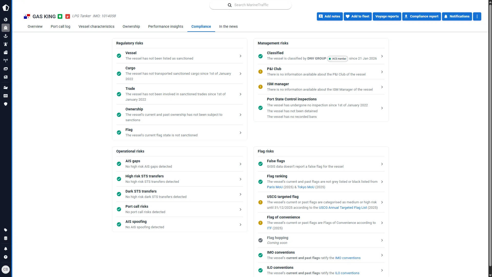Expand the AIS gaps row chevron
The height and width of the screenshot is (277, 492).
click(240, 164)
